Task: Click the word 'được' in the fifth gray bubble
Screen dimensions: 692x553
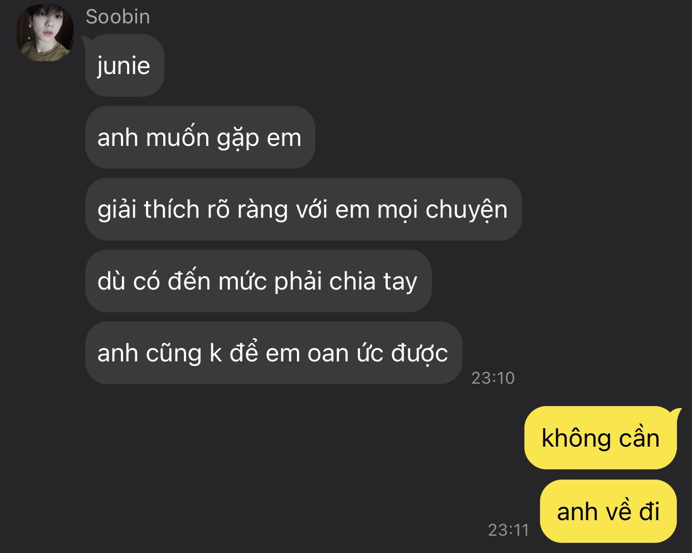Action: (420, 354)
